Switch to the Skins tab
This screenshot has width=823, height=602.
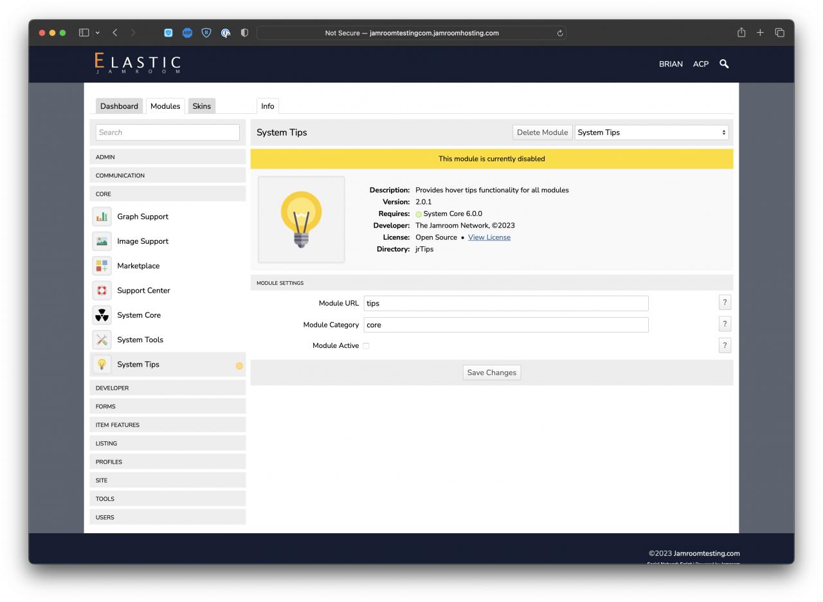(x=201, y=106)
